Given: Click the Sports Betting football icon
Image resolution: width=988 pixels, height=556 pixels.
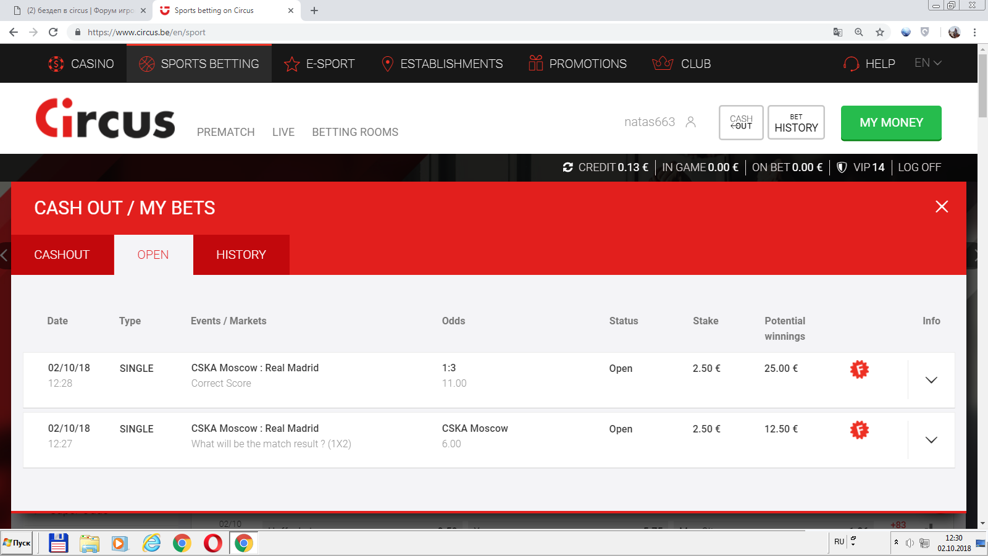Looking at the screenshot, I should click(x=147, y=64).
